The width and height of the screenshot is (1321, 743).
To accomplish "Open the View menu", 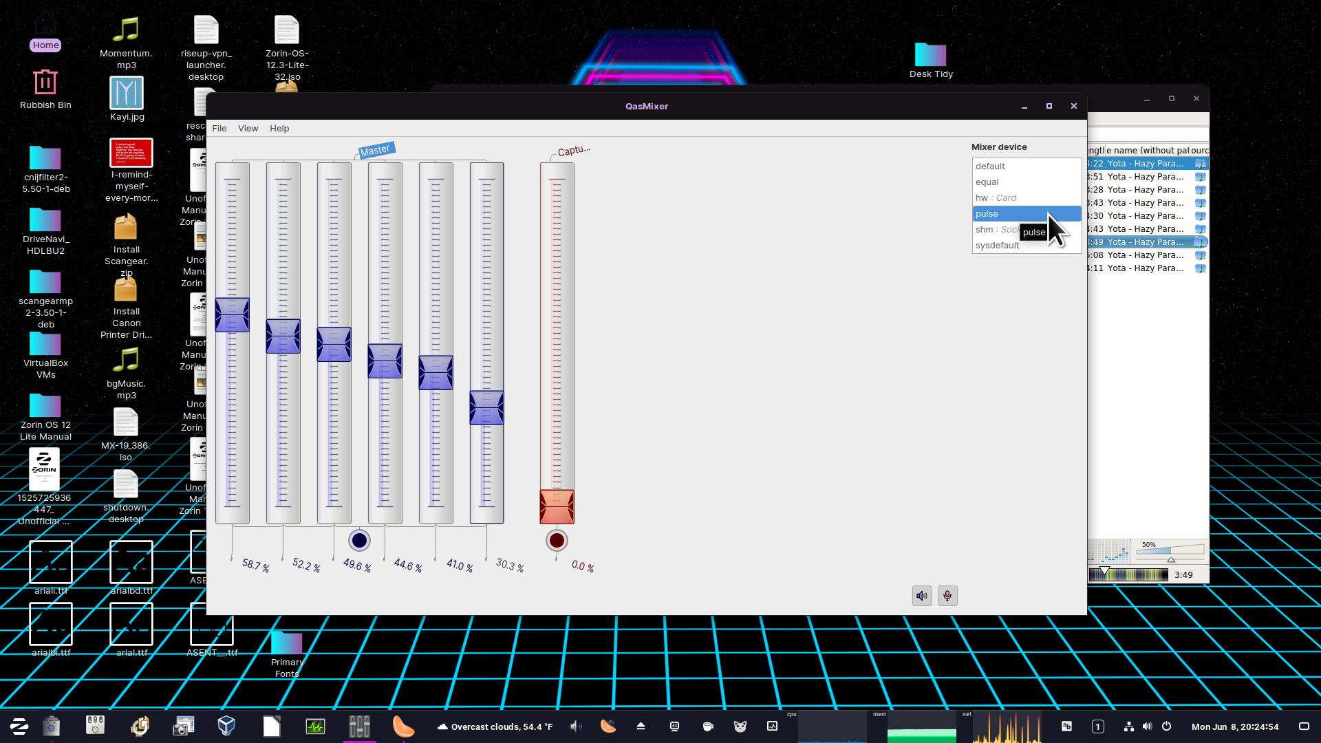I will (x=248, y=129).
